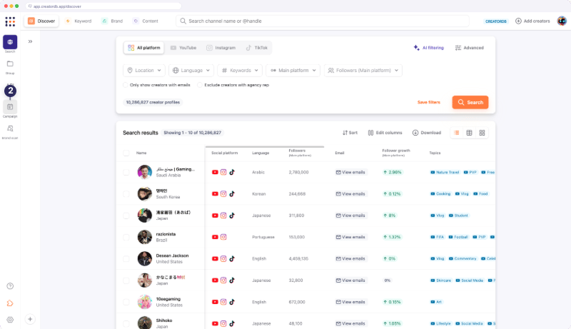Check the razionista row checkbox
The height and width of the screenshot is (329, 571).
pyautogui.click(x=126, y=237)
